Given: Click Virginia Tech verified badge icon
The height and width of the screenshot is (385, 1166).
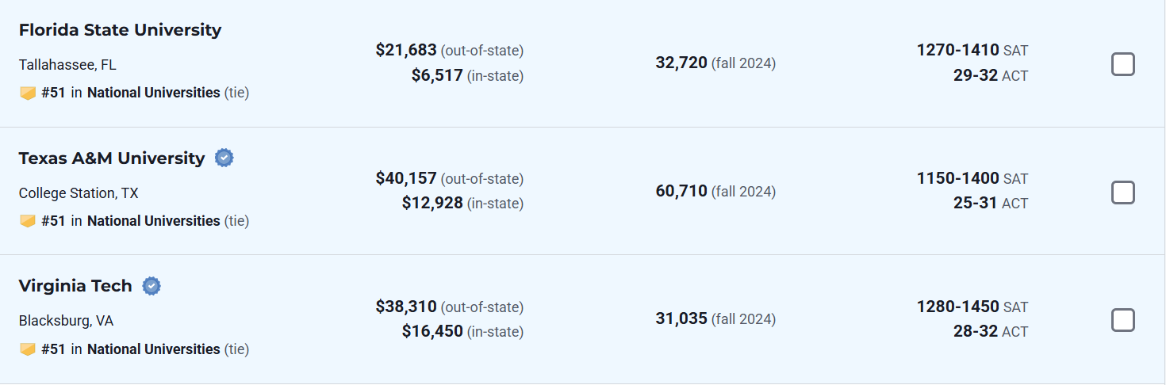Looking at the screenshot, I should click(x=152, y=286).
